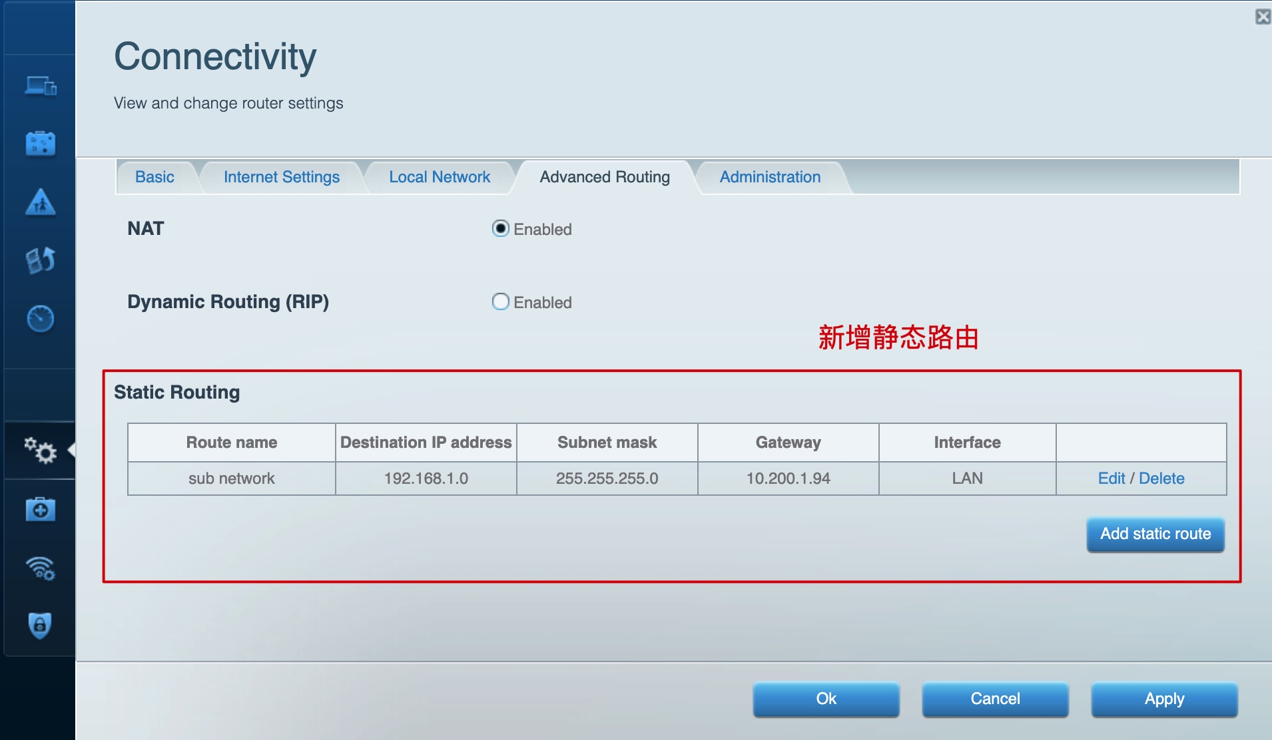
Task: Open Guest Access suitcase icon
Action: (40, 144)
